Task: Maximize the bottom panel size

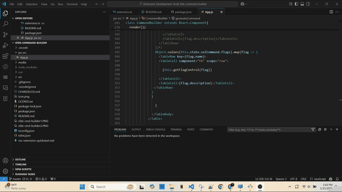Action: [331, 130]
